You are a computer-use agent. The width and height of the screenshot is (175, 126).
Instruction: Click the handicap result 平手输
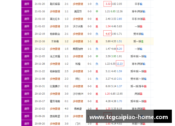click(139, 4)
